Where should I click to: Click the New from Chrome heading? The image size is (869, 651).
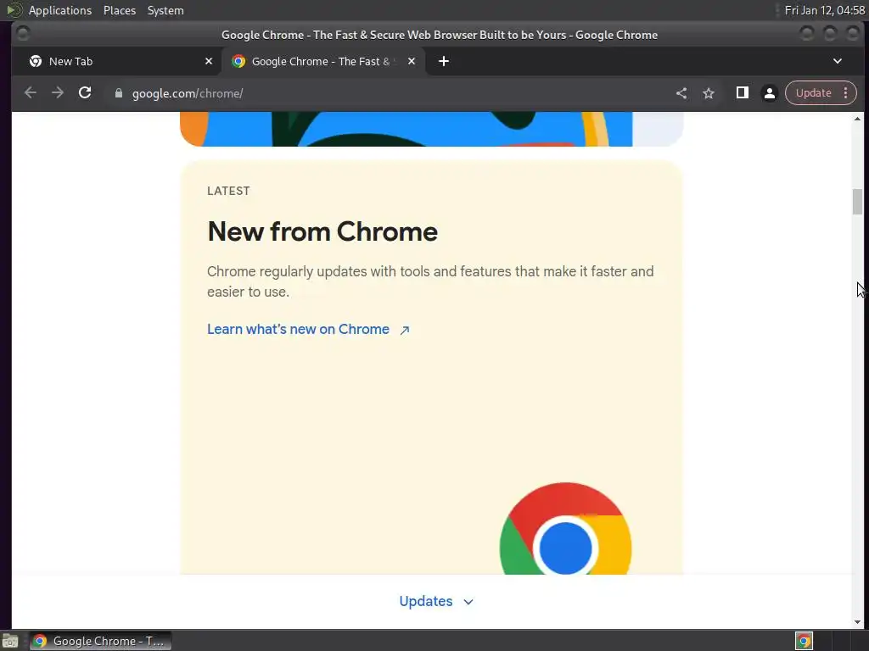(322, 231)
